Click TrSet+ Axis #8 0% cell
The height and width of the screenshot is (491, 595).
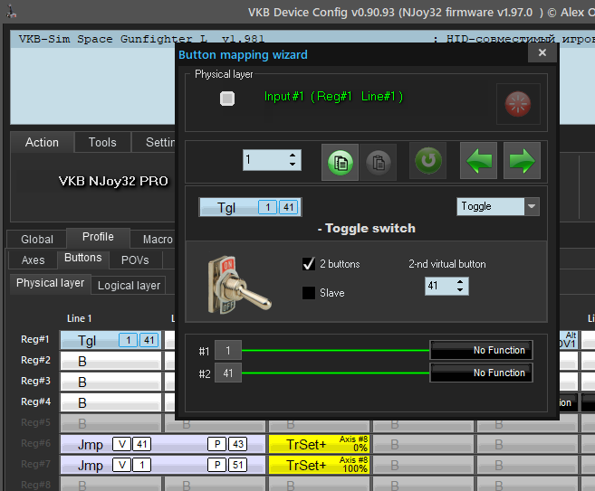[x=319, y=444]
